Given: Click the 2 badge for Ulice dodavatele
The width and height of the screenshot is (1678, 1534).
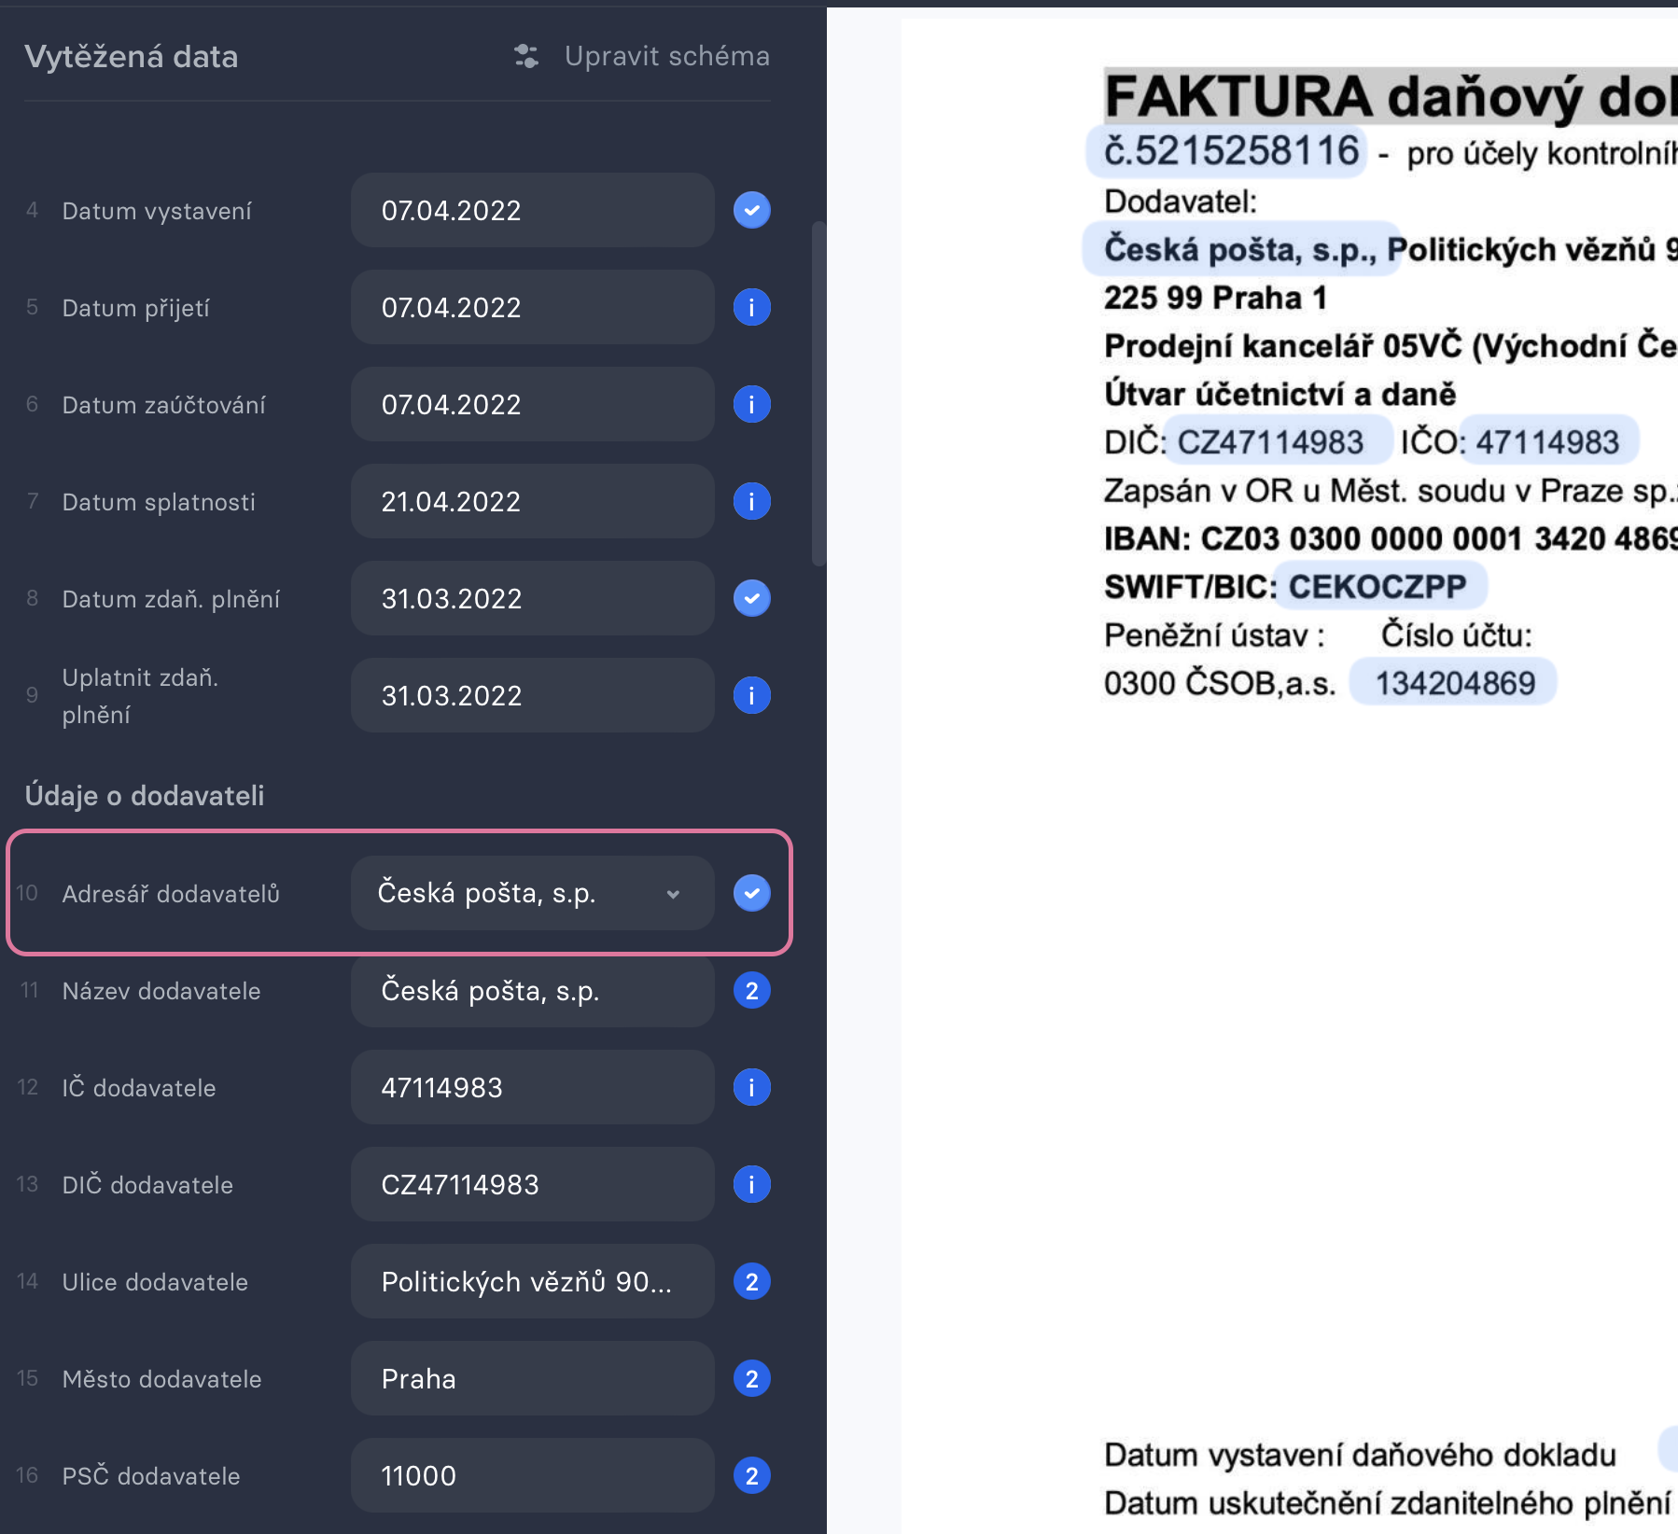Looking at the screenshot, I should click(751, 1281).
